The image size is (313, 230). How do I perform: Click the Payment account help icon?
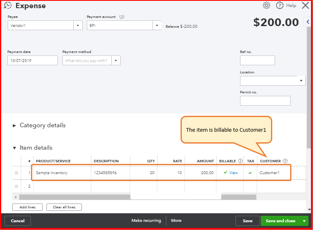point(121,17)
